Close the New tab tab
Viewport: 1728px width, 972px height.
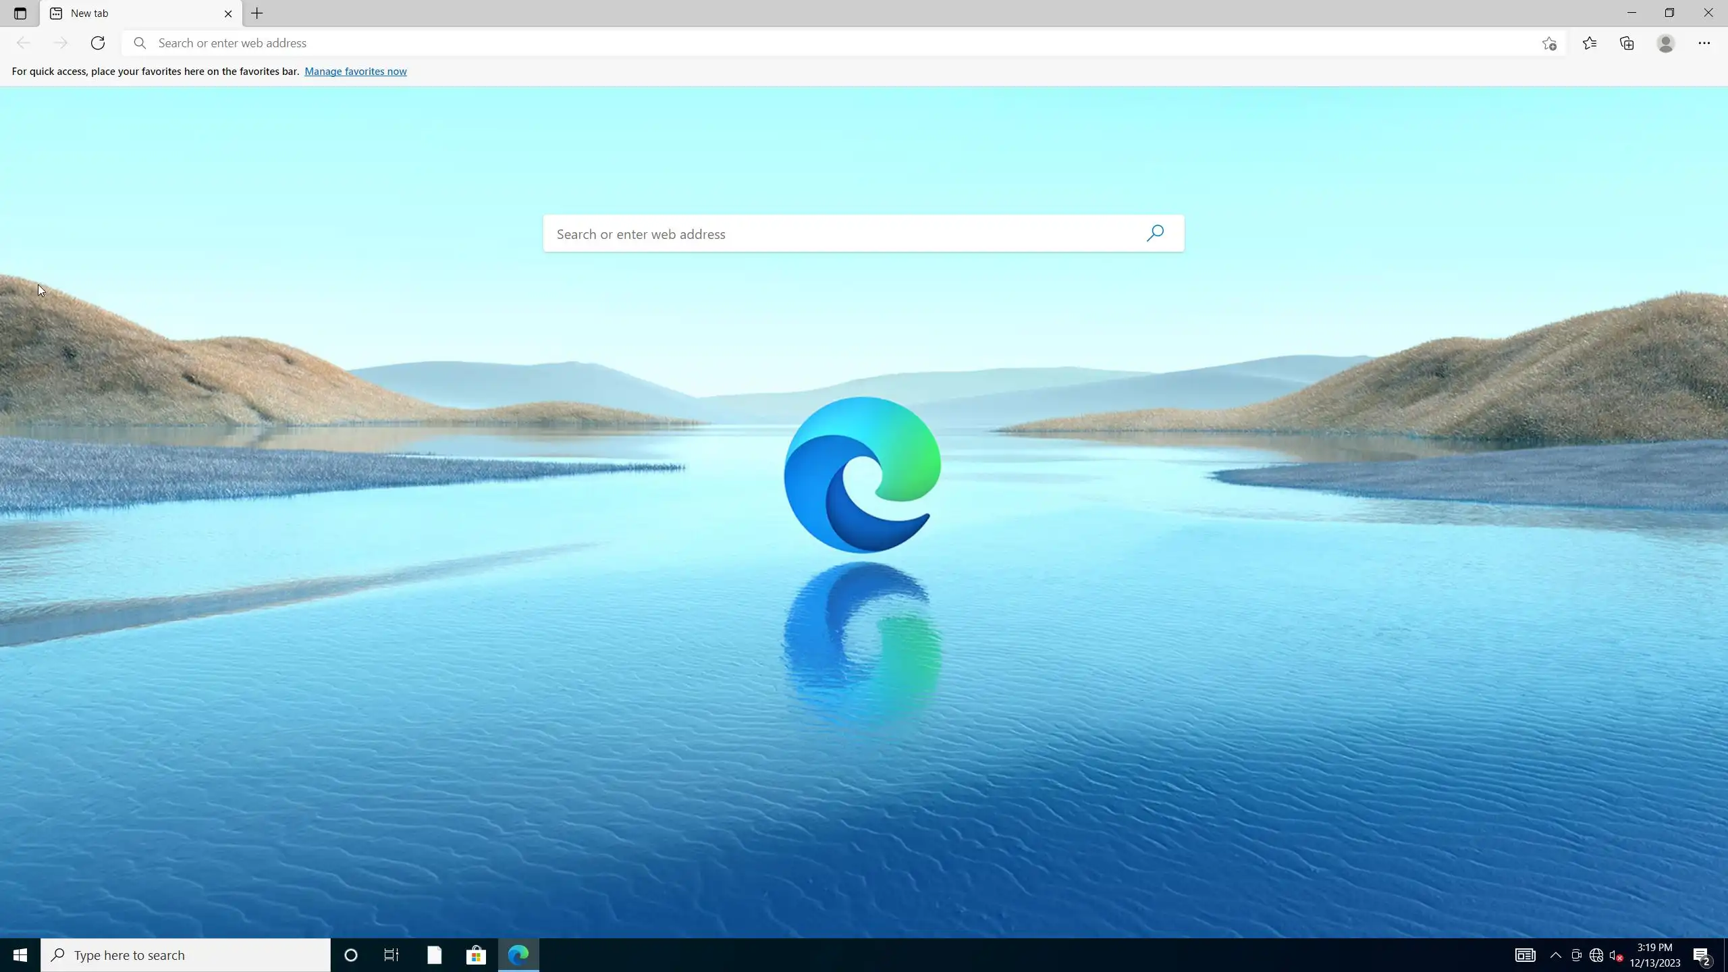[x=228, y=13]
